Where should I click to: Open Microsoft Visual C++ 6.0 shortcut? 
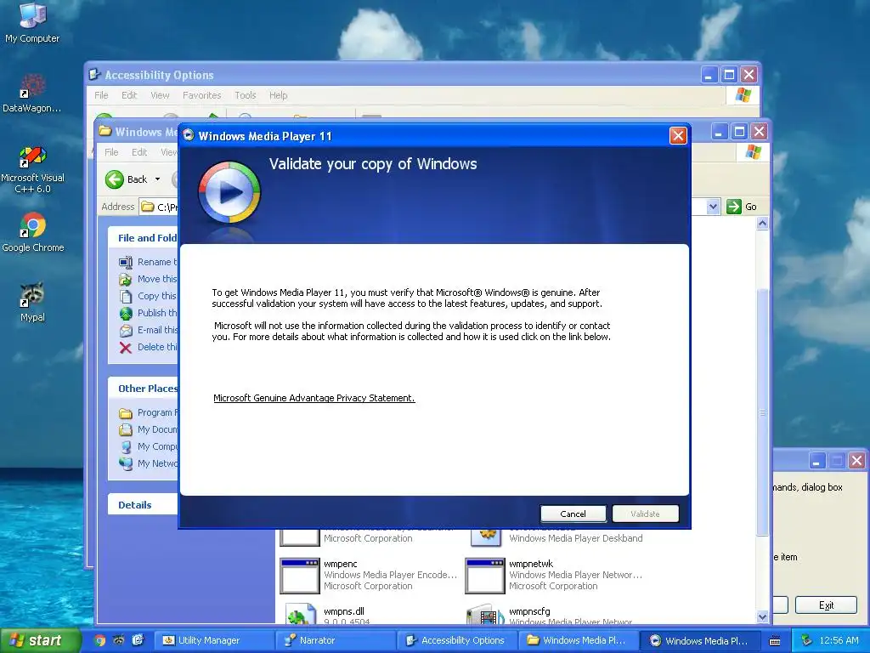33,170
